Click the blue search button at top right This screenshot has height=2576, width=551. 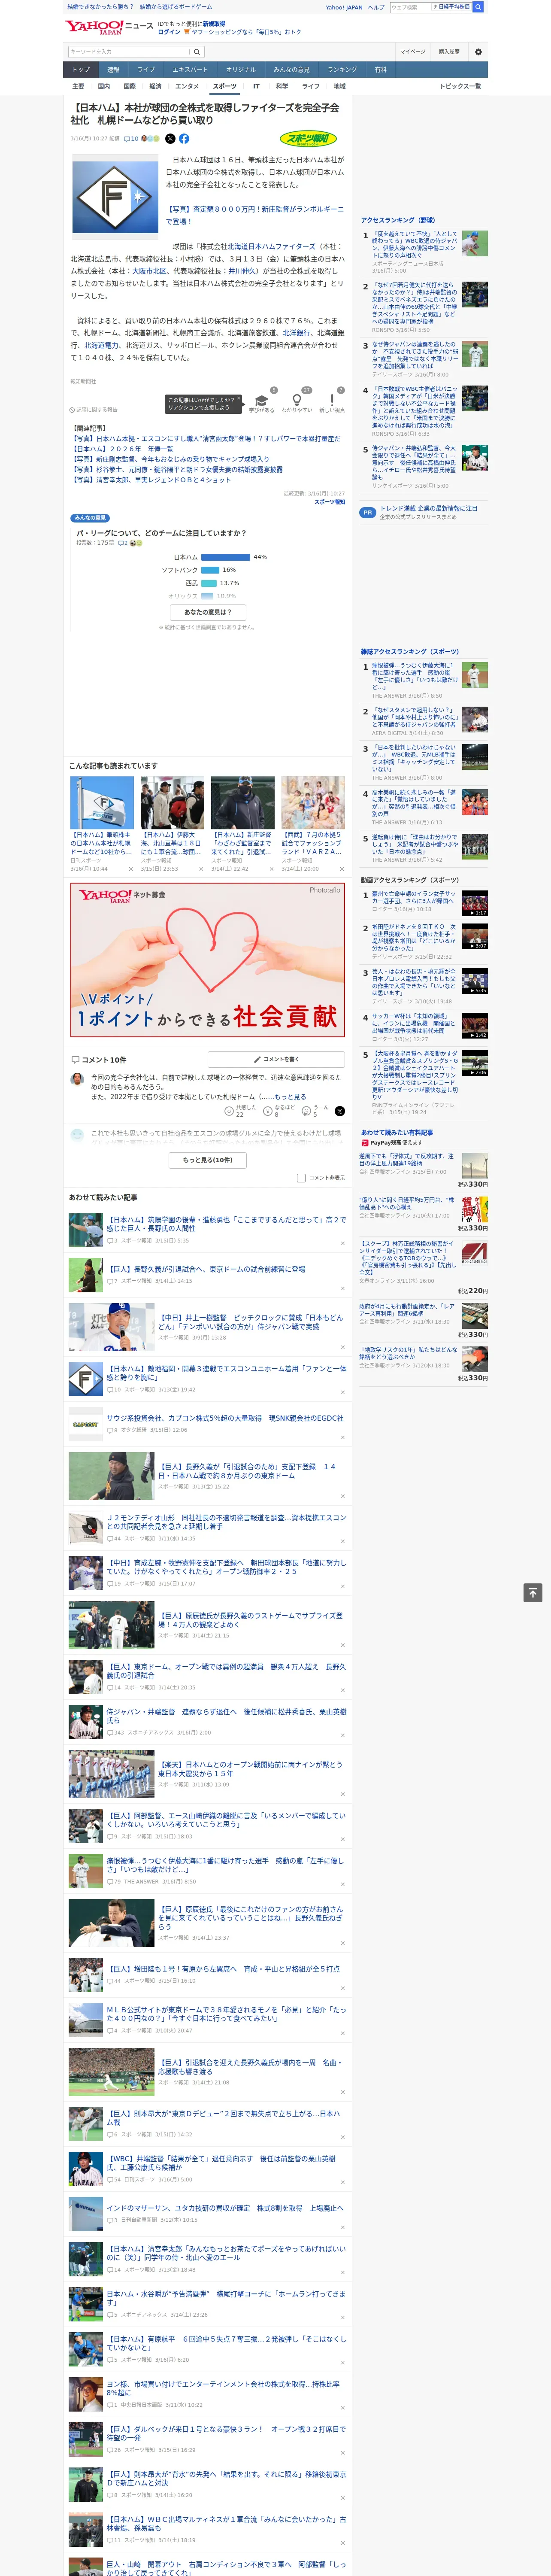click(x=478, y=7)
